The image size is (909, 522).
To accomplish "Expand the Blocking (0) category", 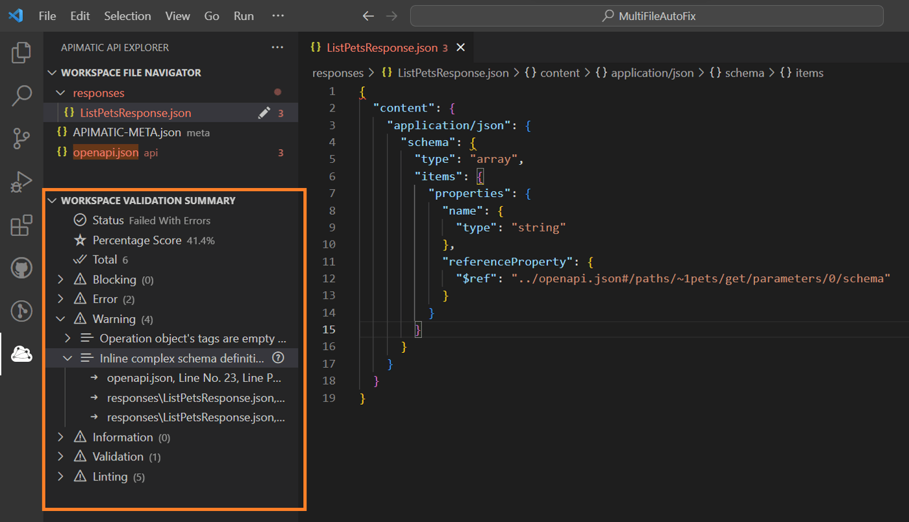I will (61, 279).
